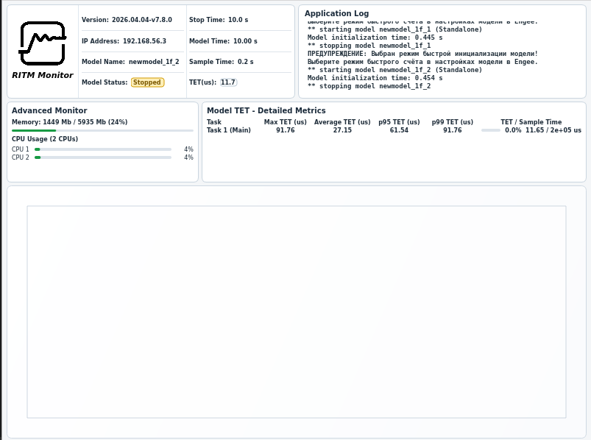
Task: Click the Max TET value 91.76
Action: (286, 130)
